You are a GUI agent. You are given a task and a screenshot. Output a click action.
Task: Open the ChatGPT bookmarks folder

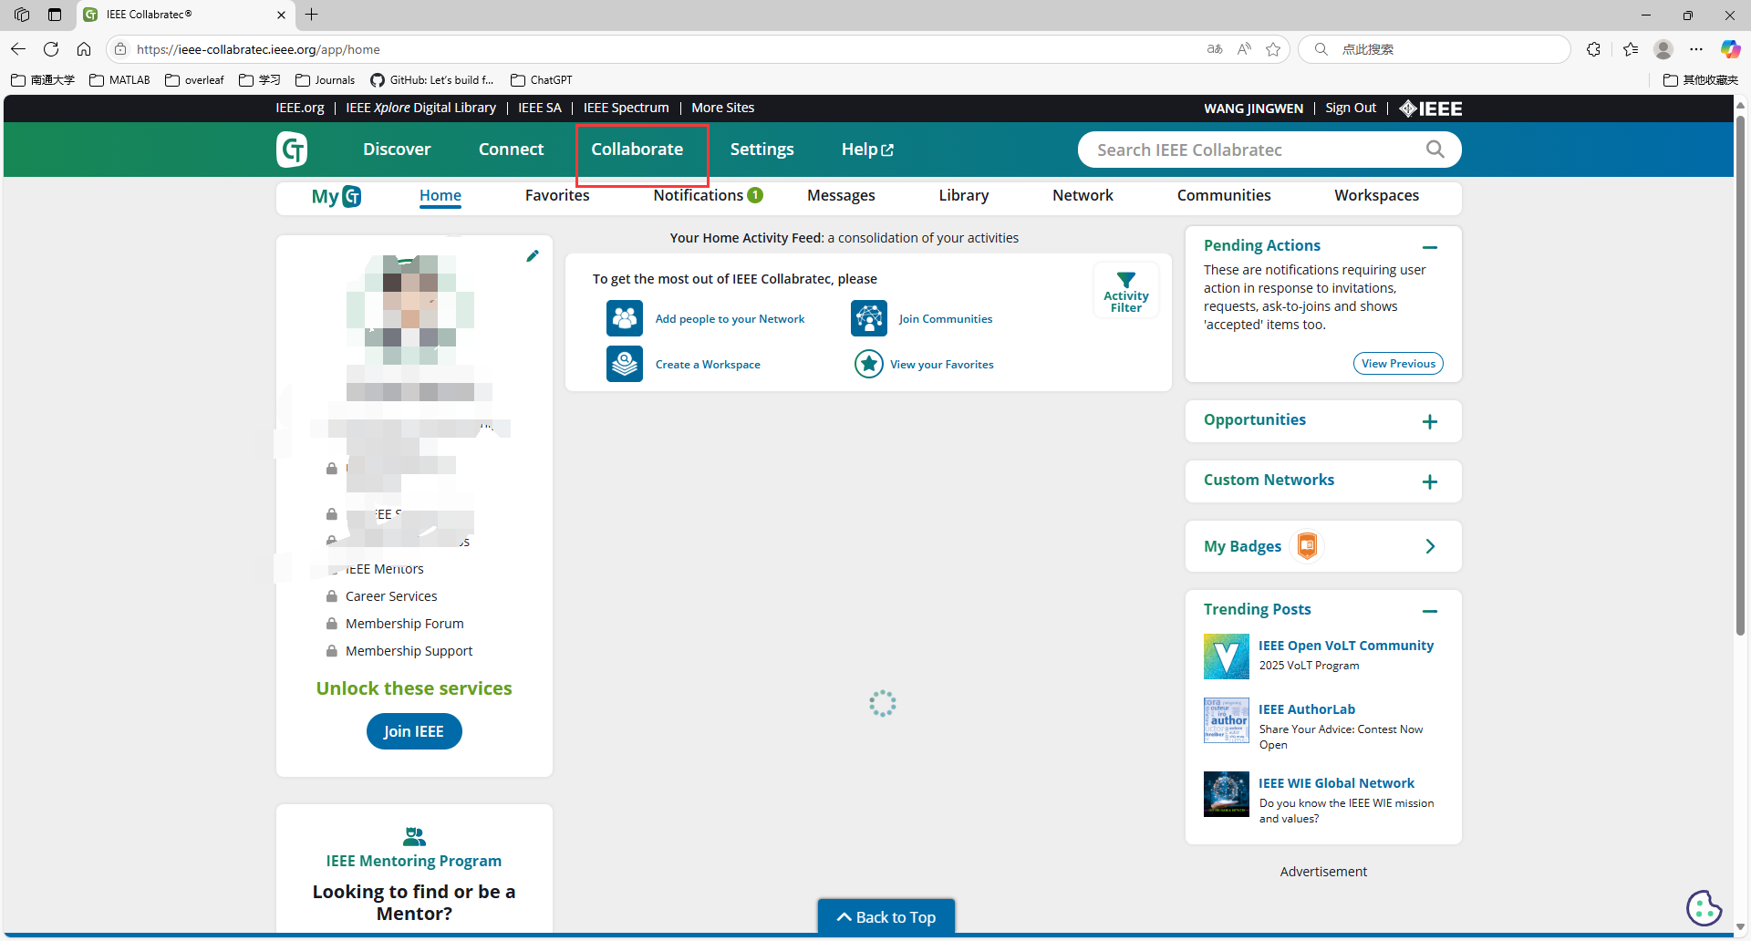pos(542,80)
